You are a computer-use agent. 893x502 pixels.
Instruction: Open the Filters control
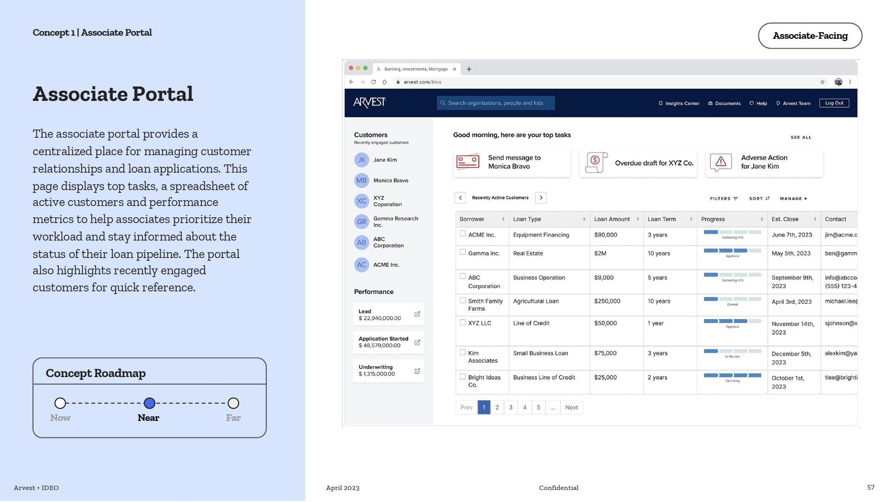724,199
